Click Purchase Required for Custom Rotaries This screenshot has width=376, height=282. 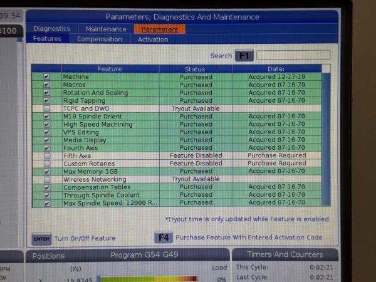tap(277, 163)
